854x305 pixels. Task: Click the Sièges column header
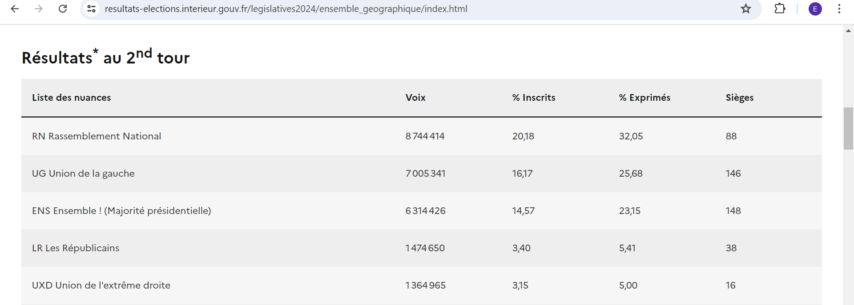coord(739,98)
